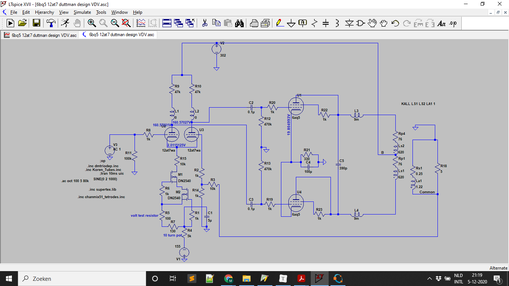Select the Copy tool icon
The image size is (509, 286).
coord(216,23)
